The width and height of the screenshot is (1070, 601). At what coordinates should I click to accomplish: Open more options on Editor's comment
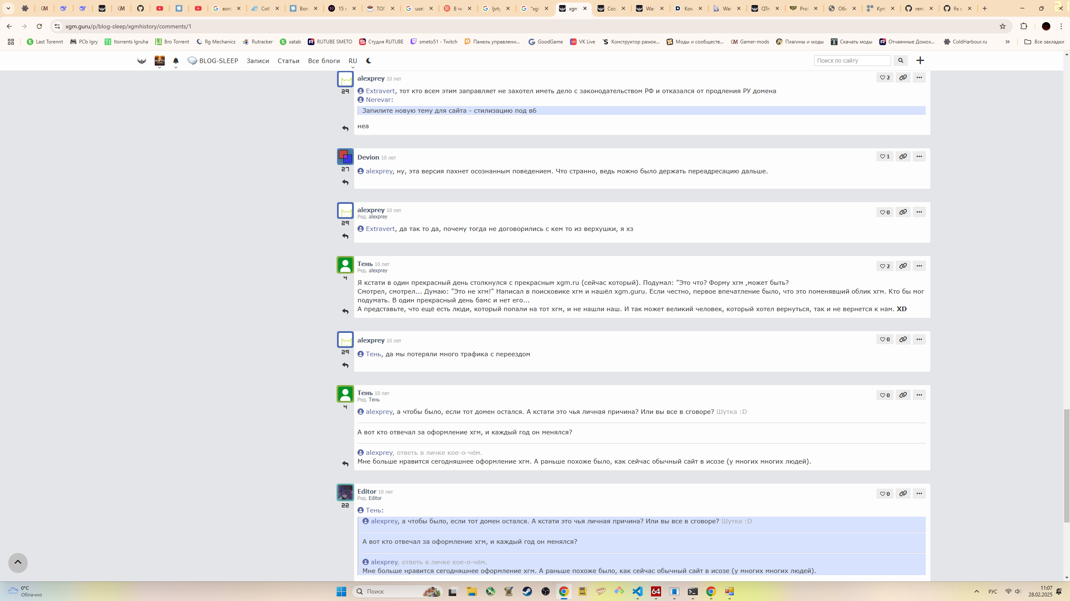(919, 494)
